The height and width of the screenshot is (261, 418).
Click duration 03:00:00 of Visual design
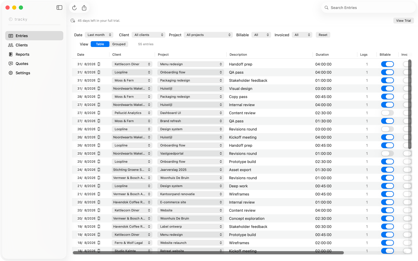tap(323, 89)
